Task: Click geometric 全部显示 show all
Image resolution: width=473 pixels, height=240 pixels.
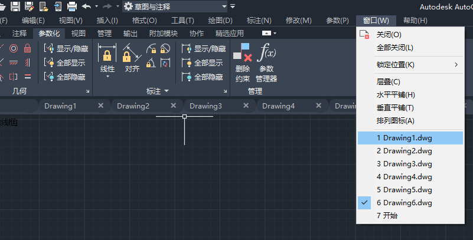Action: click(64, 63)
